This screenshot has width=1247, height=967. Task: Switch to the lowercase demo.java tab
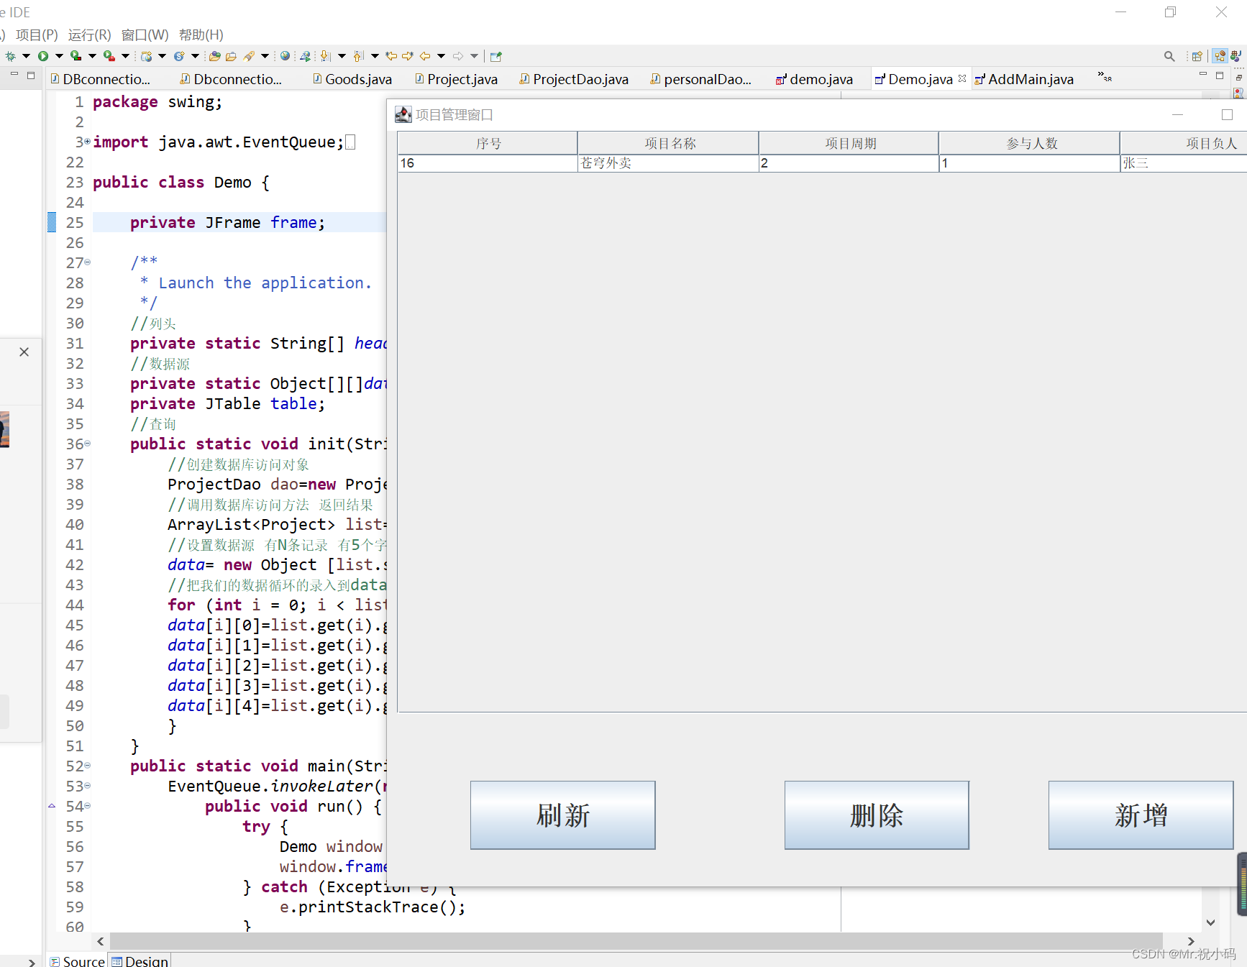pos(814,79)
